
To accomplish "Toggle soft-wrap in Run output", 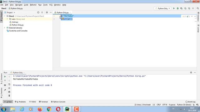I will (x=9, y=84).
